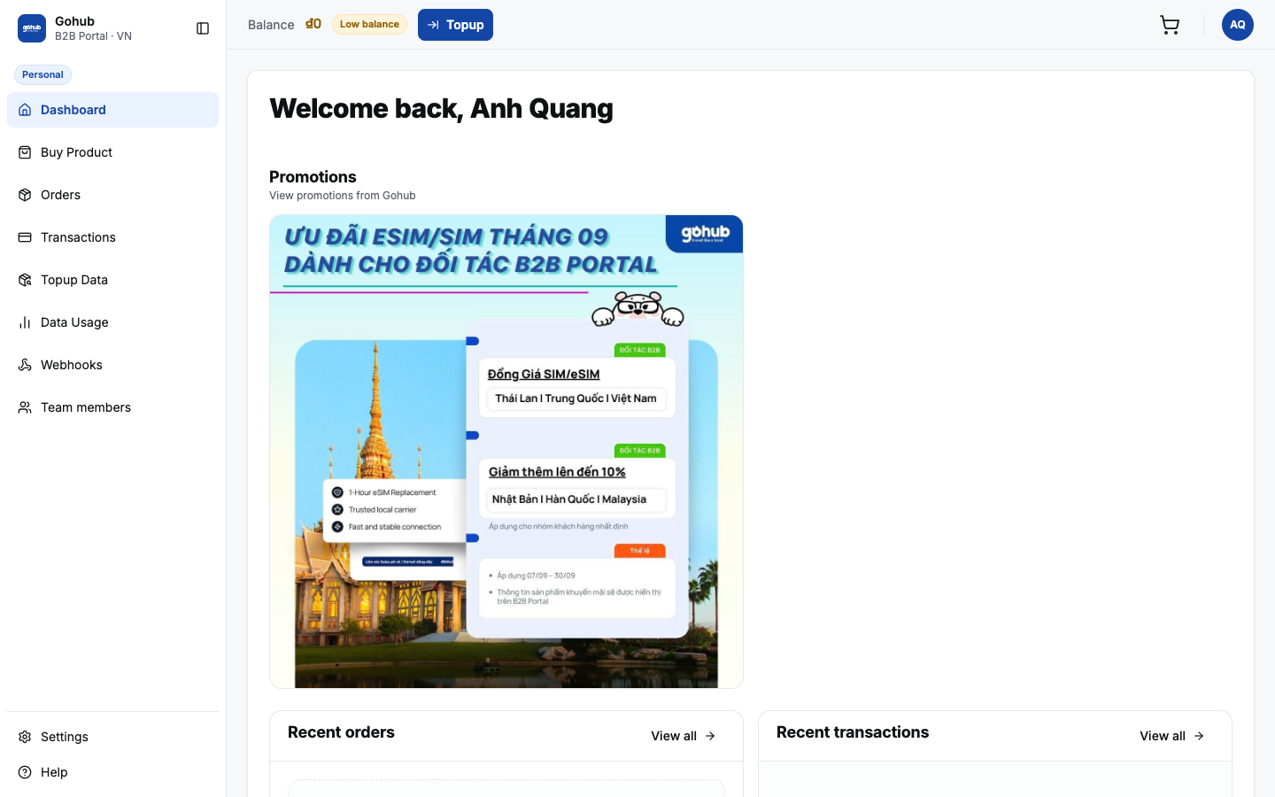Click the Transactions card icon
This screenshot has width=1275, height=797.
[x=25, y=237]
